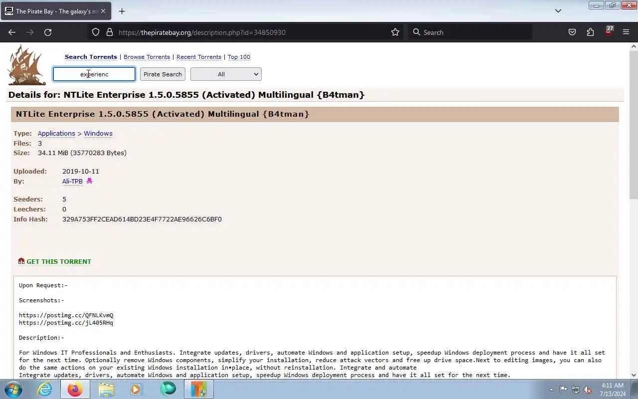Viewport: 638px width, 399px height.
Task: Click the padlock site security icon
Action: click(x=110, y=32)
